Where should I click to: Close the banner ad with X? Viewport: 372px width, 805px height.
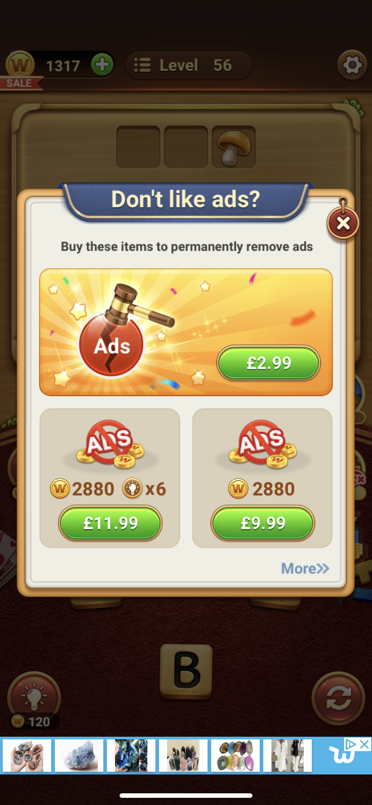click(x=365, y=744)
